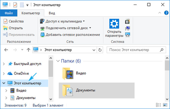Click the uninstall or change program icon
This screenshot has height=109, width=170.
(127, 22)
